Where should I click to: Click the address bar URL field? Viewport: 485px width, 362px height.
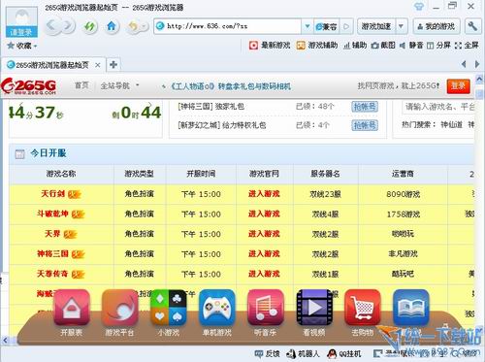pos(228,26)
